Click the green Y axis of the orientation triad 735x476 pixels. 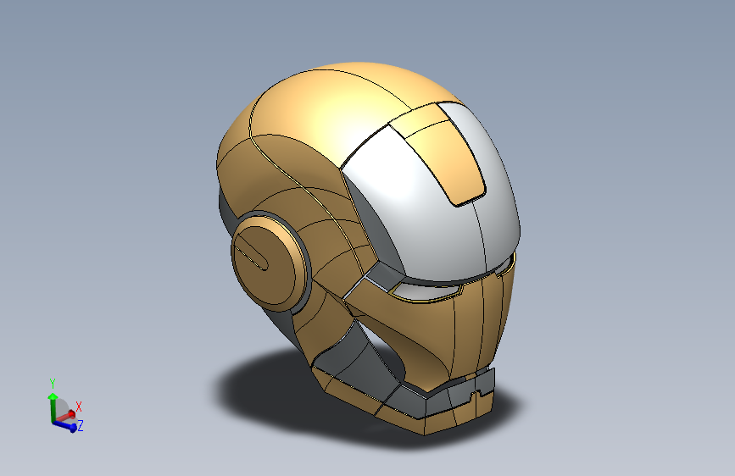[53, 407]
